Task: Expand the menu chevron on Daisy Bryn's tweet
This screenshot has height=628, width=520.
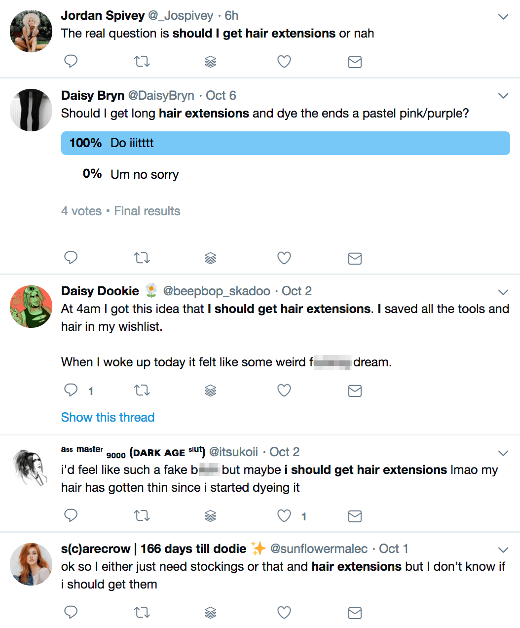Action: (x=503, y=96)
